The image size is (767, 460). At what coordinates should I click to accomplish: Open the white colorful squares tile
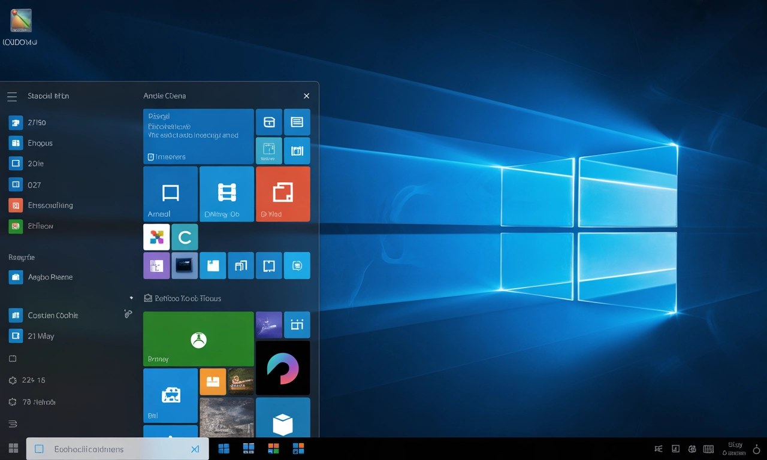(156, 237)
